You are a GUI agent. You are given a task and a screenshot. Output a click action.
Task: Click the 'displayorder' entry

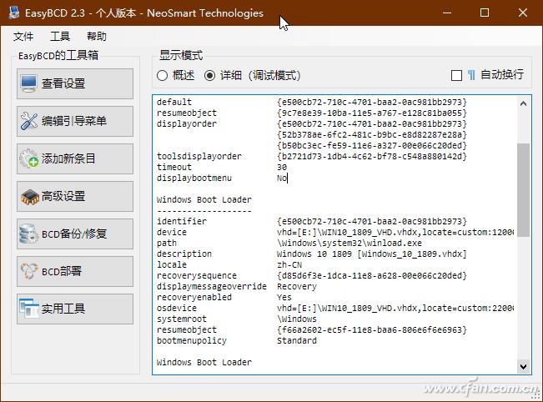(x=187, y=124)
